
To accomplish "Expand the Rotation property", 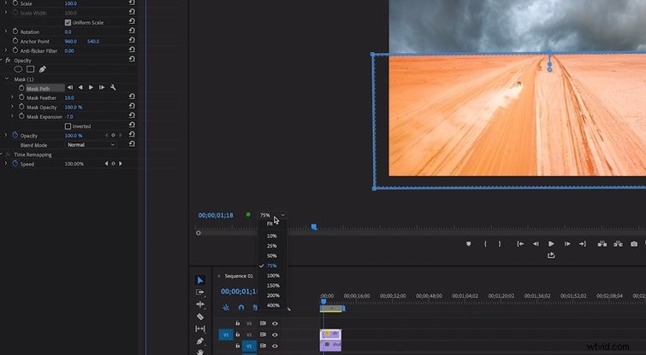I will [x=6, y=32].
